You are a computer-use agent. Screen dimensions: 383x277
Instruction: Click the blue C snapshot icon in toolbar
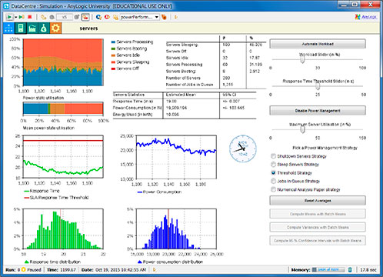coord(98,17)
